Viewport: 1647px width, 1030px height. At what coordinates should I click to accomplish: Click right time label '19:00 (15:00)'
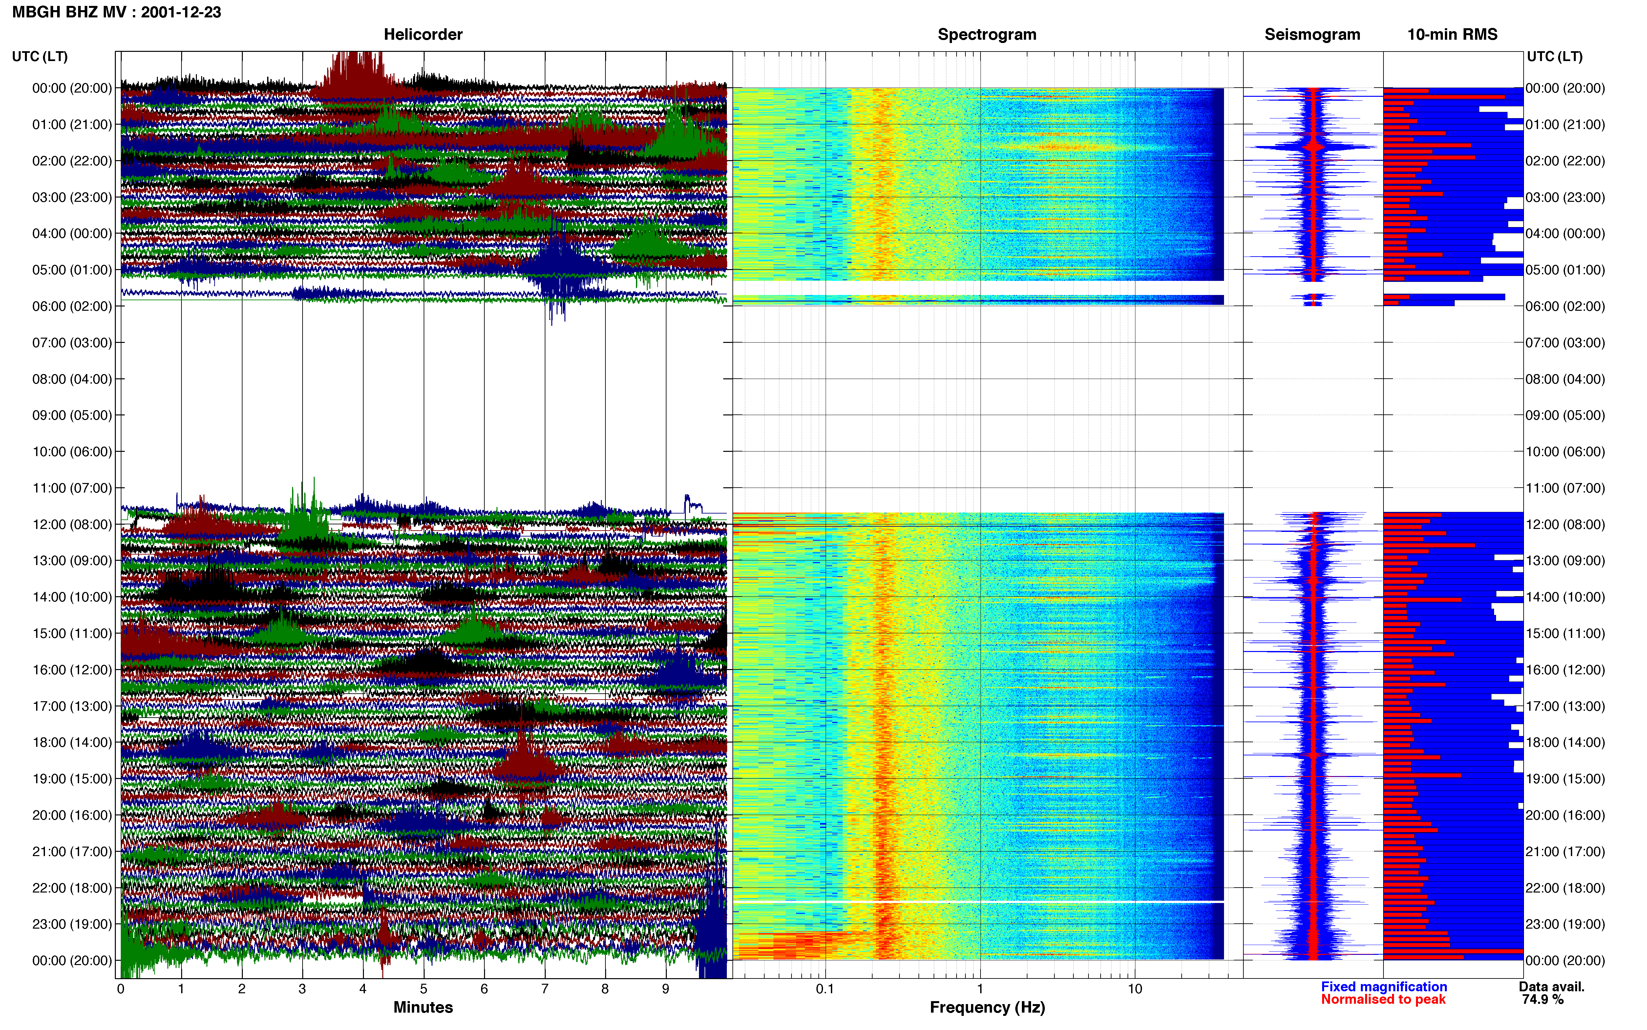coord(1565,778)
